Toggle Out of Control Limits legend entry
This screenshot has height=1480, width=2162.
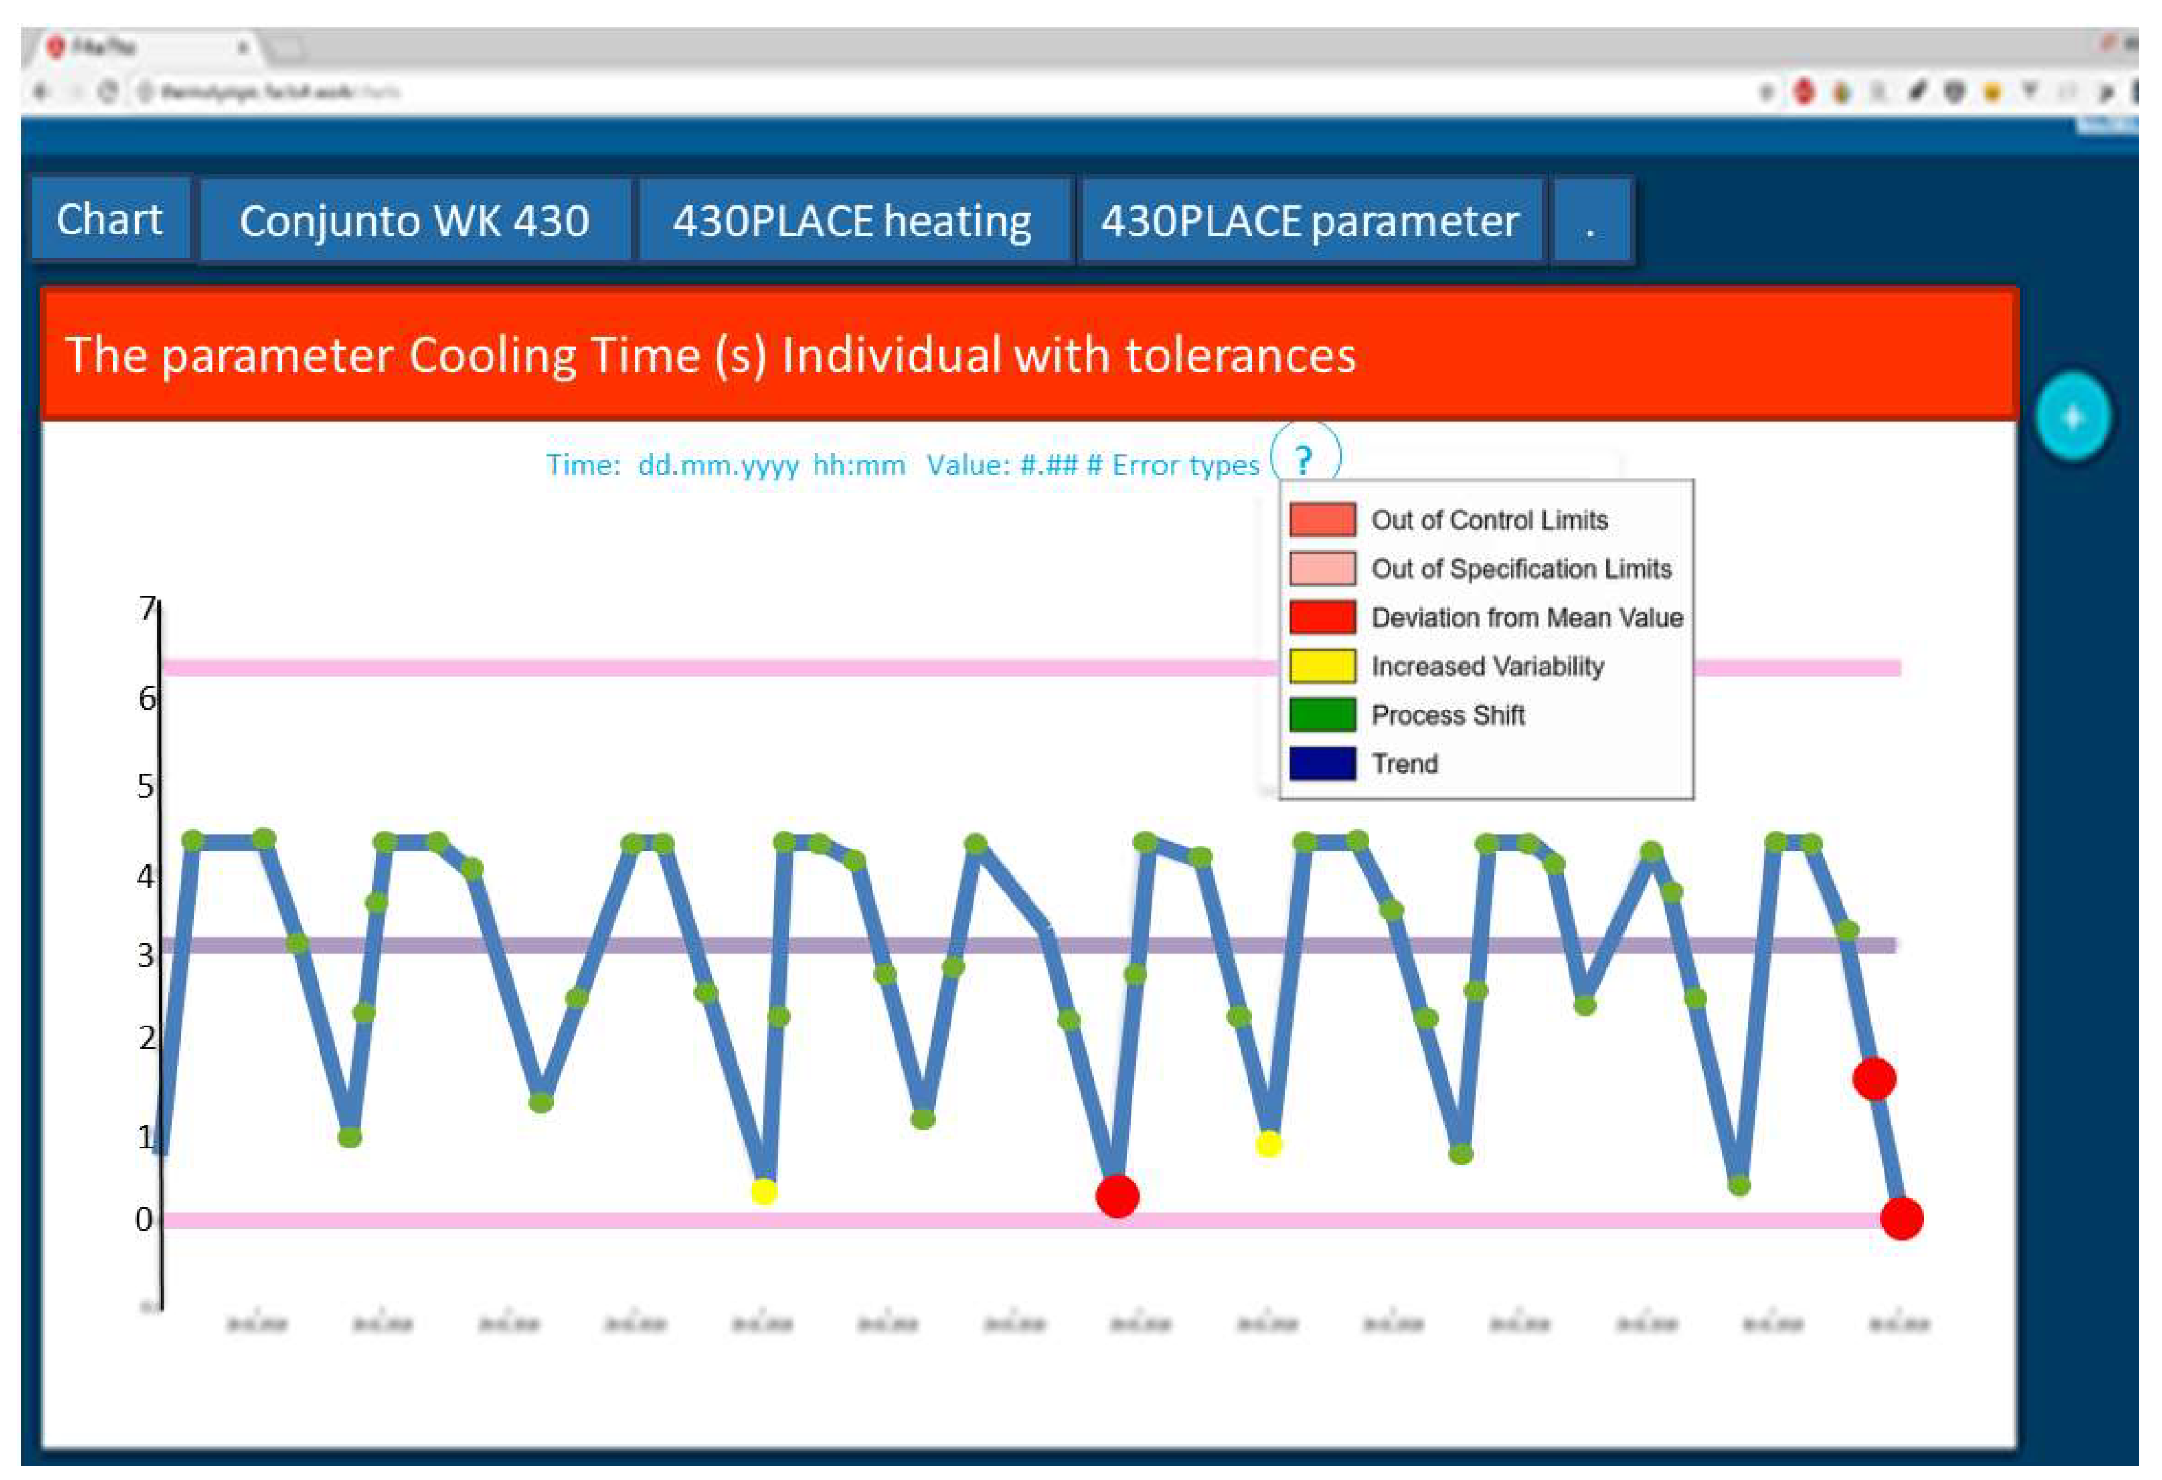[1489, 520]
